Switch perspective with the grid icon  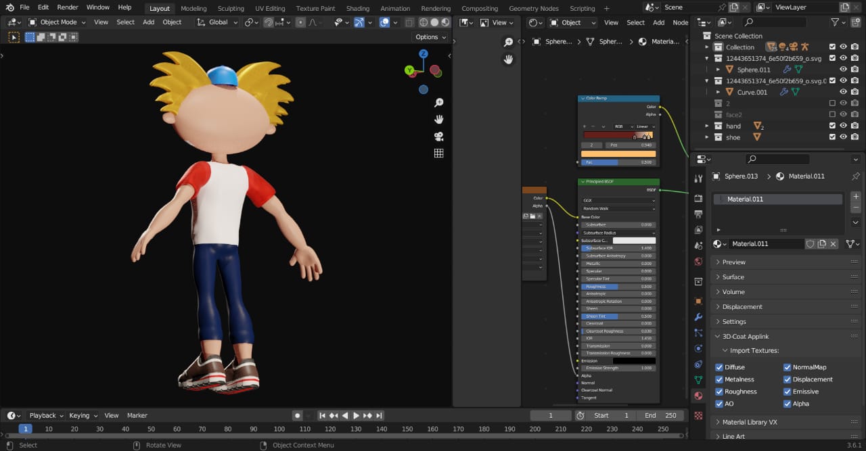click(438, 153)
